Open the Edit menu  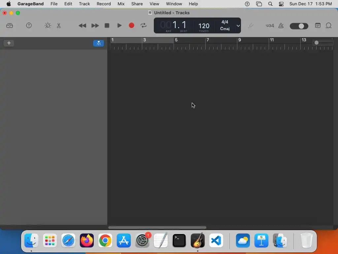[x=68, y=4]
